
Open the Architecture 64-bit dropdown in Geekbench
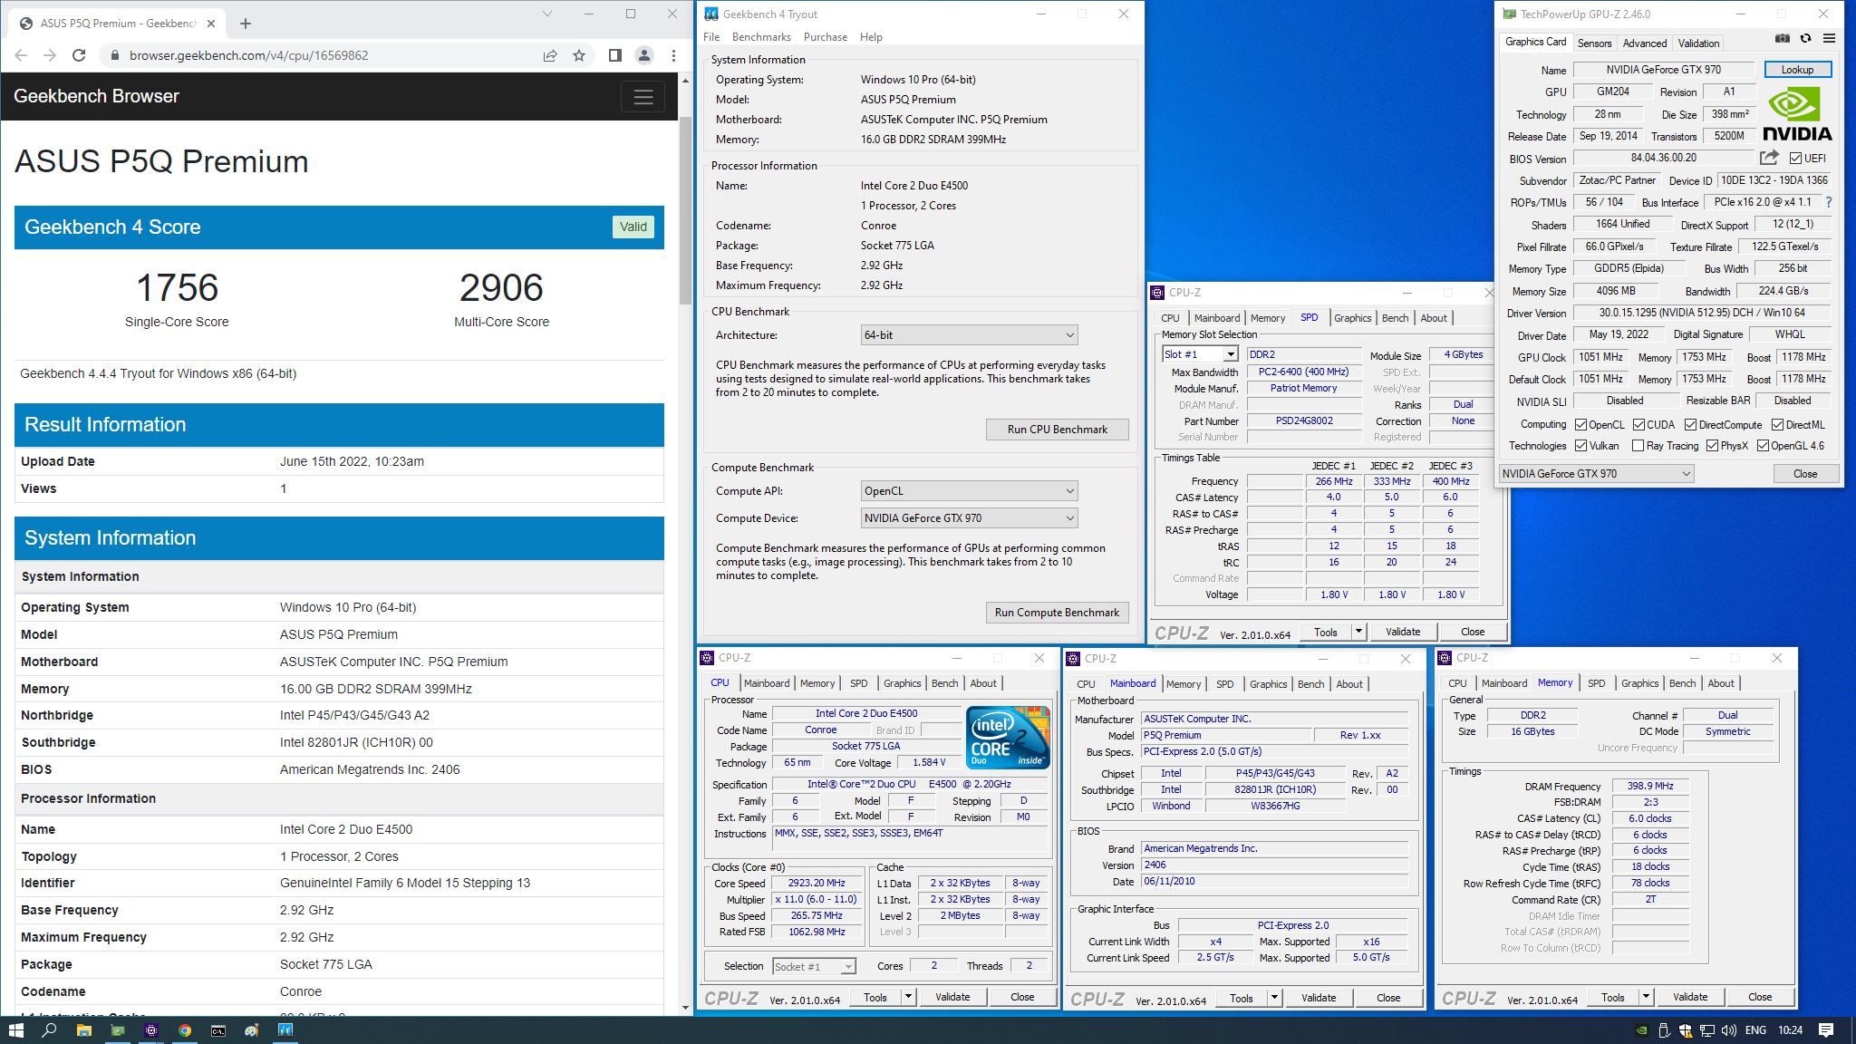(969, 335)
